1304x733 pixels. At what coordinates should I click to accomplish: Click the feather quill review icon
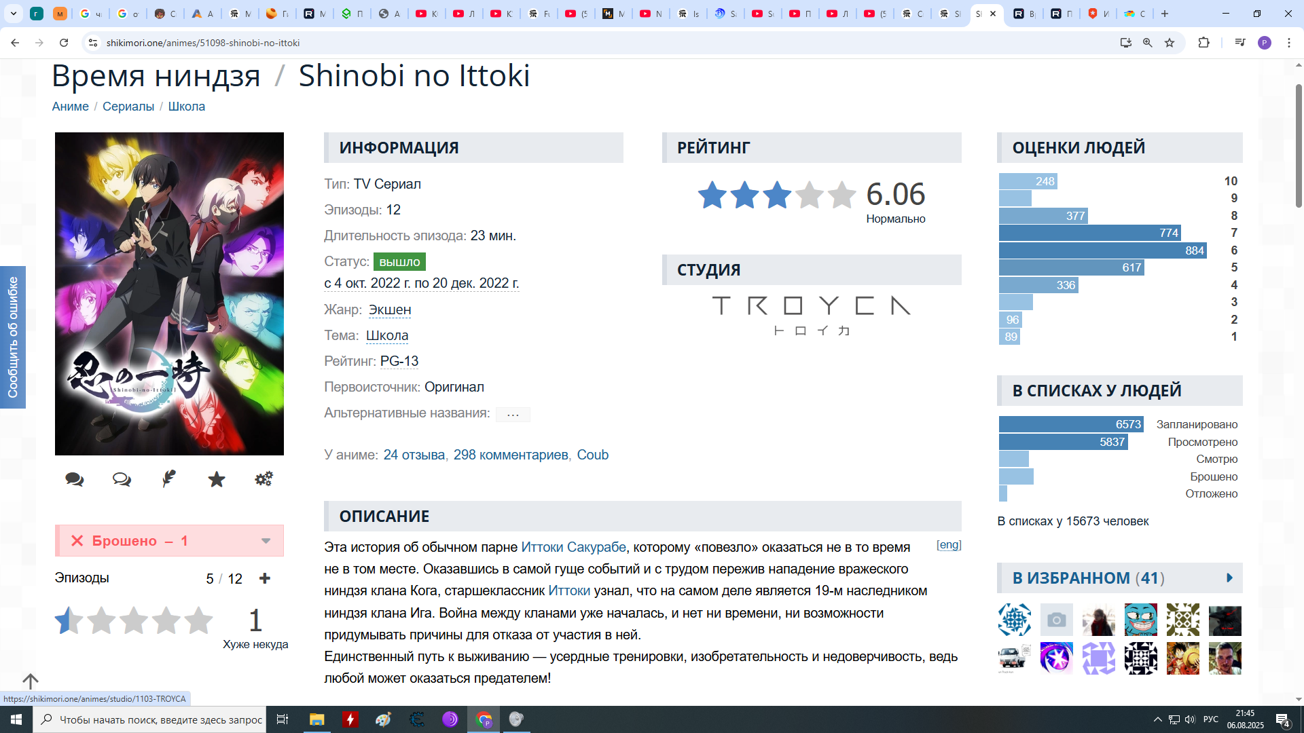point(169,479)
